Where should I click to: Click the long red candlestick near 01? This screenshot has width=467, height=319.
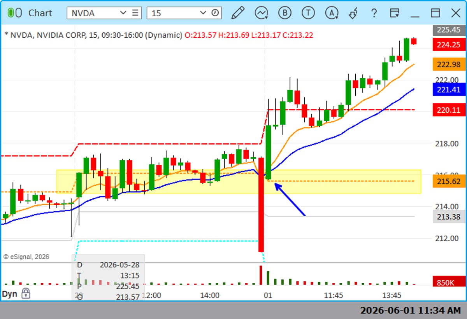261,205
